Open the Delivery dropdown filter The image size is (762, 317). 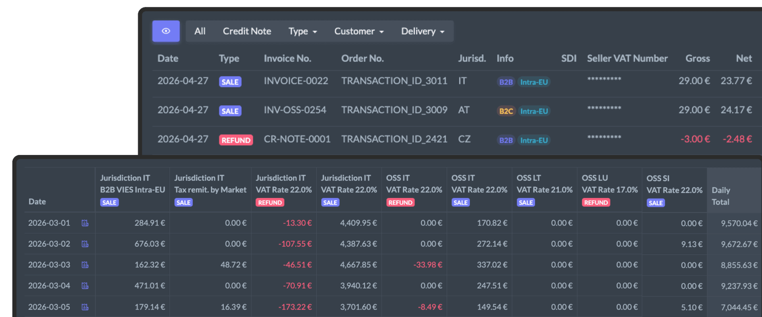coord(423,31)
